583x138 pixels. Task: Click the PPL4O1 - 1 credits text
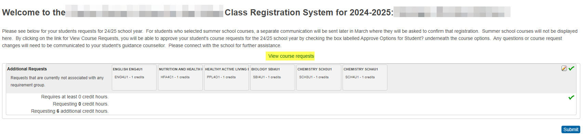(x=221, y=77)
